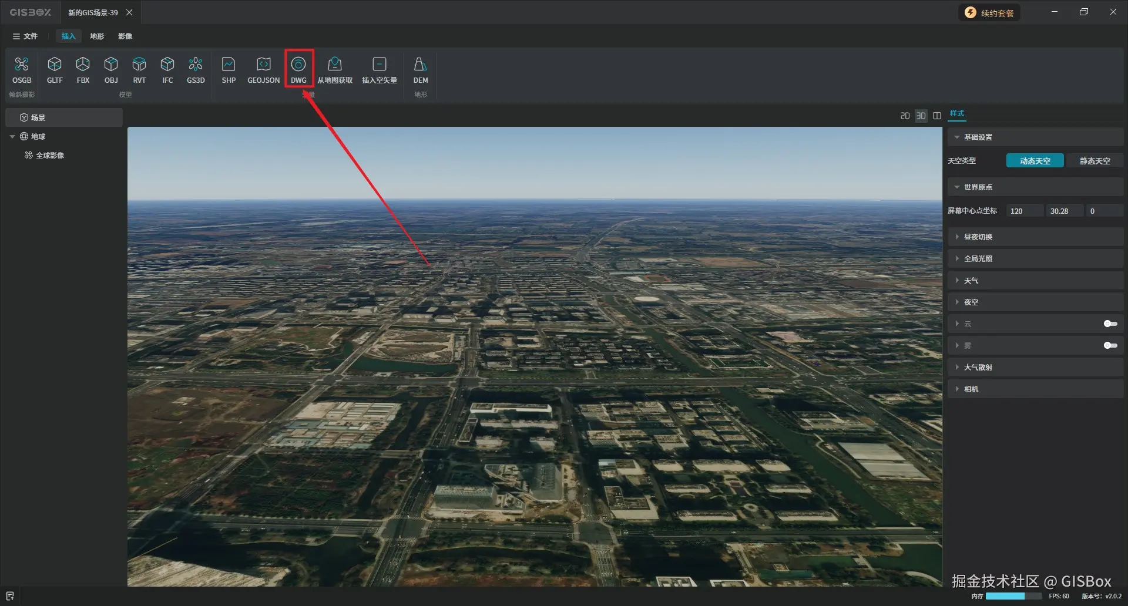Insert a DWG vector file

click(298, 70)
